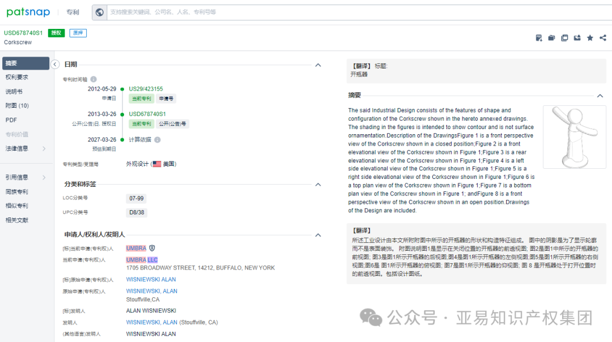Click the search keywords input field
This screenshot has height=342, width=612.
[359, 12]
